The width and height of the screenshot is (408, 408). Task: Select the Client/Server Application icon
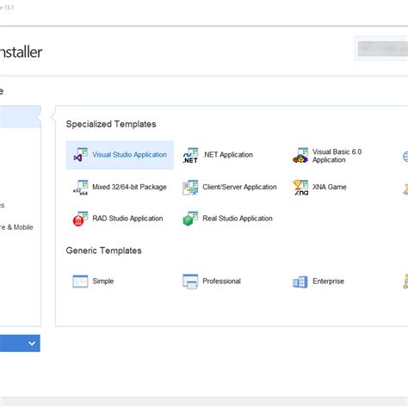(x=190, y=188)
